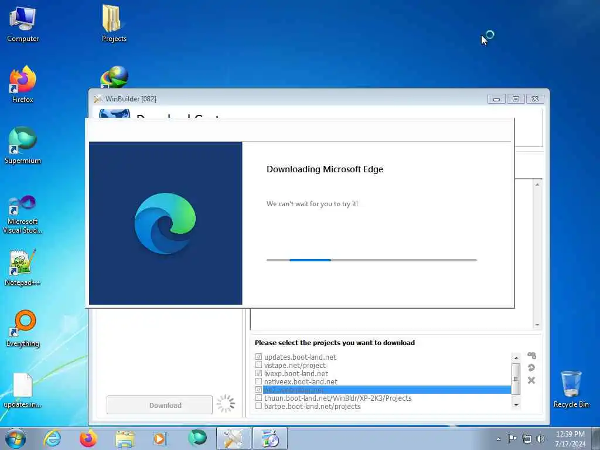Toggle the livexp.boot-land.net checkbox

coord(258,373)
